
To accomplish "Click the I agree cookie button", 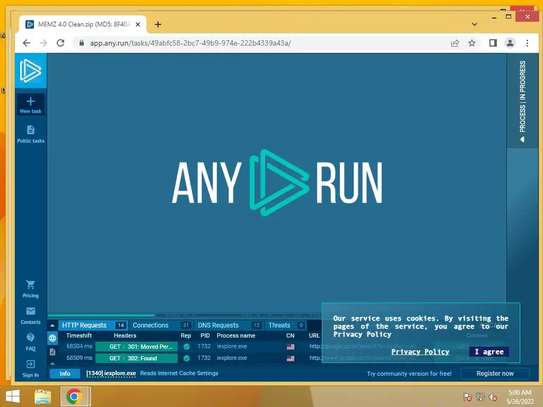I will pyautogui.click(x=489, y=352).
